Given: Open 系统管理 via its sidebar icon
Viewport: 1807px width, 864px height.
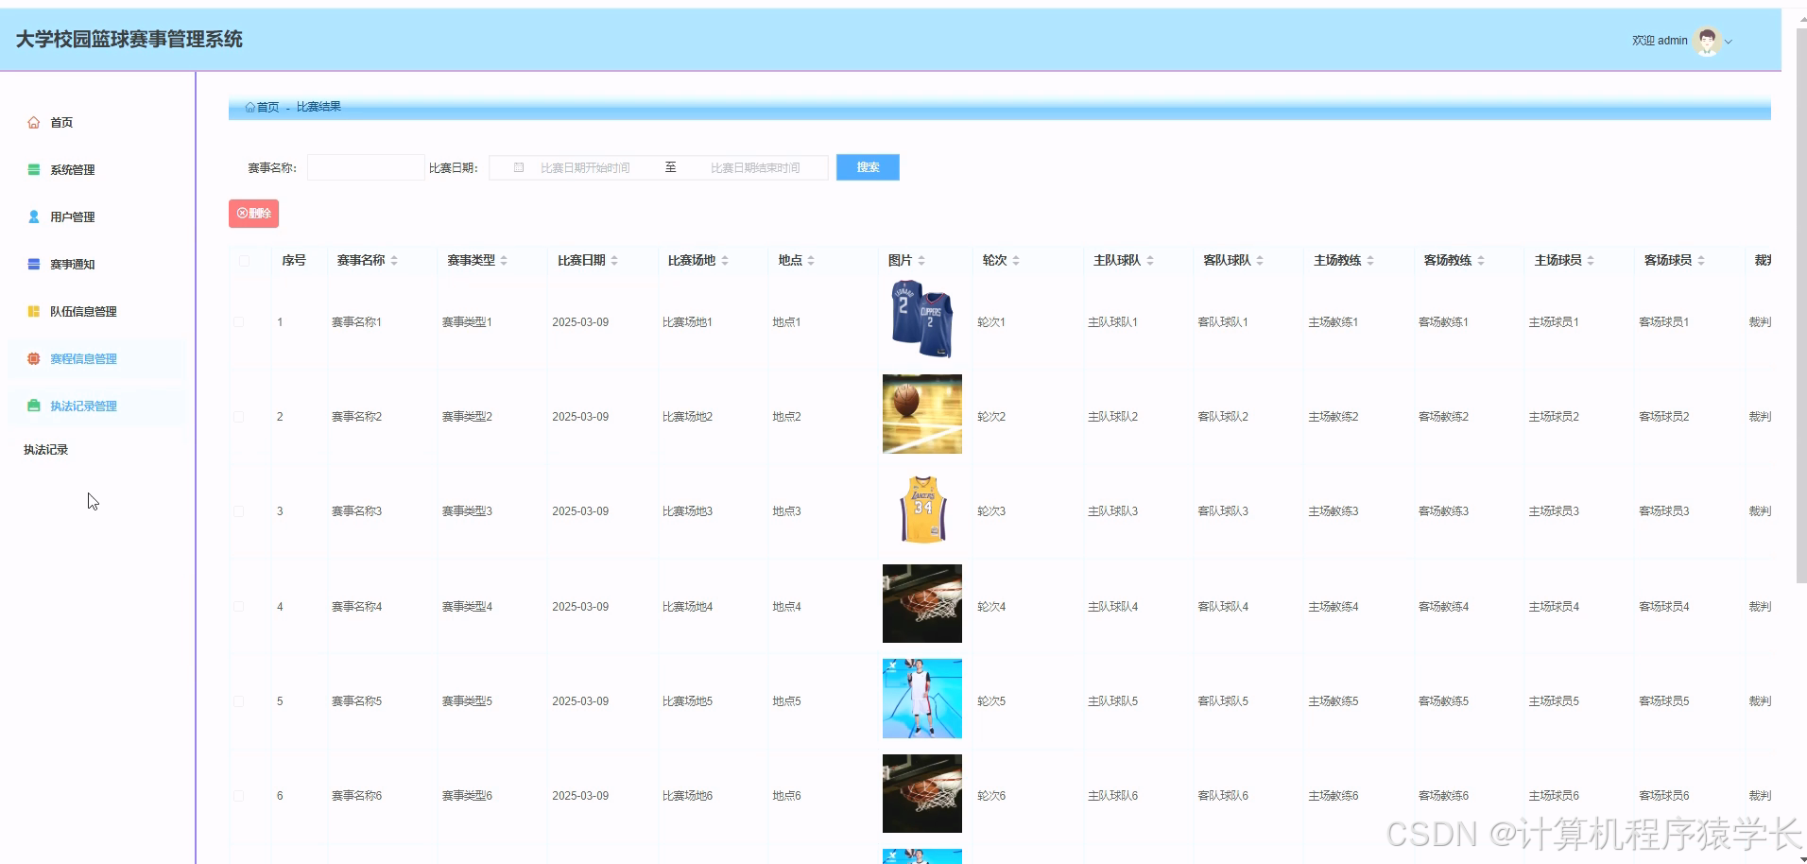Looking at the screenshot, I should [x=31, y=169].
